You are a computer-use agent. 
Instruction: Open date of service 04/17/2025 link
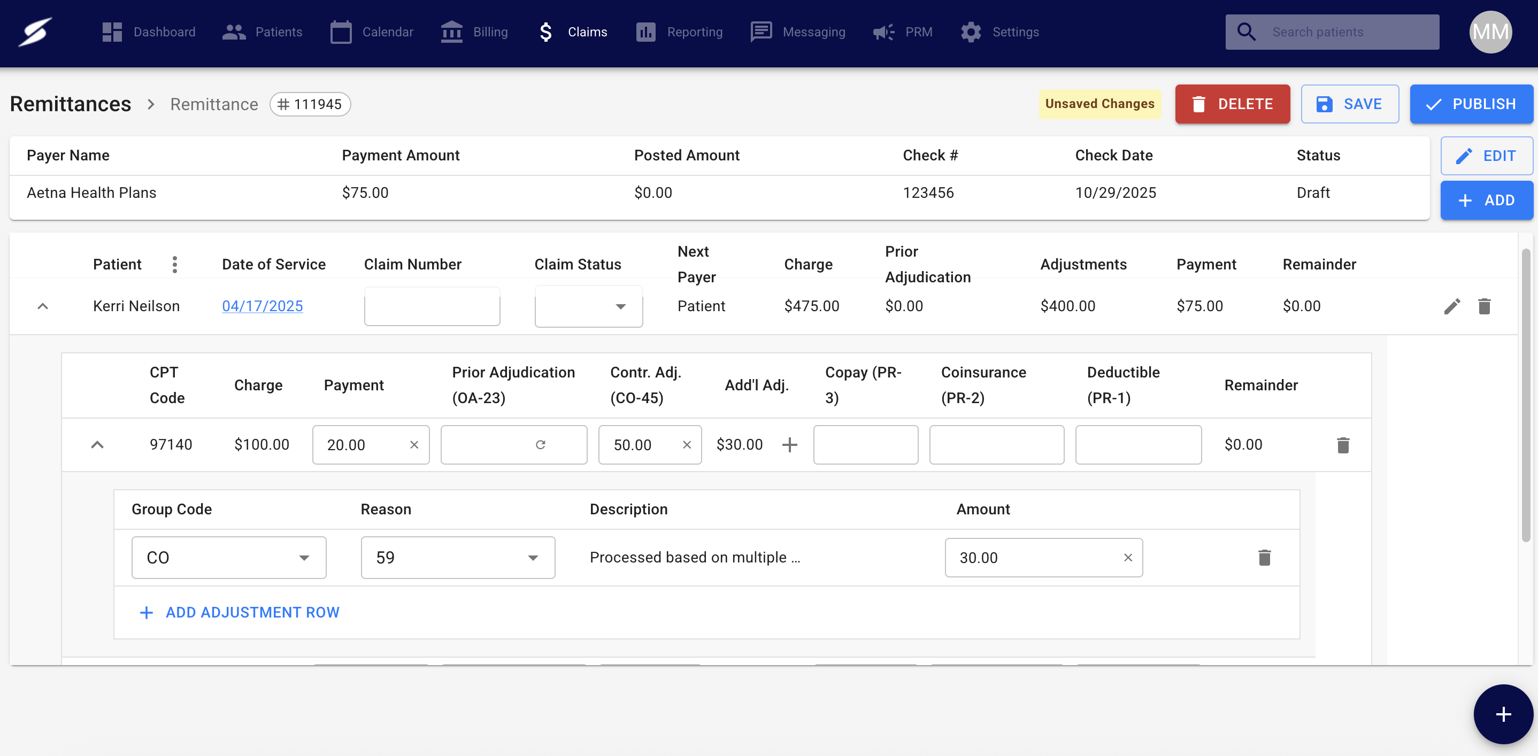coord(262,306)
